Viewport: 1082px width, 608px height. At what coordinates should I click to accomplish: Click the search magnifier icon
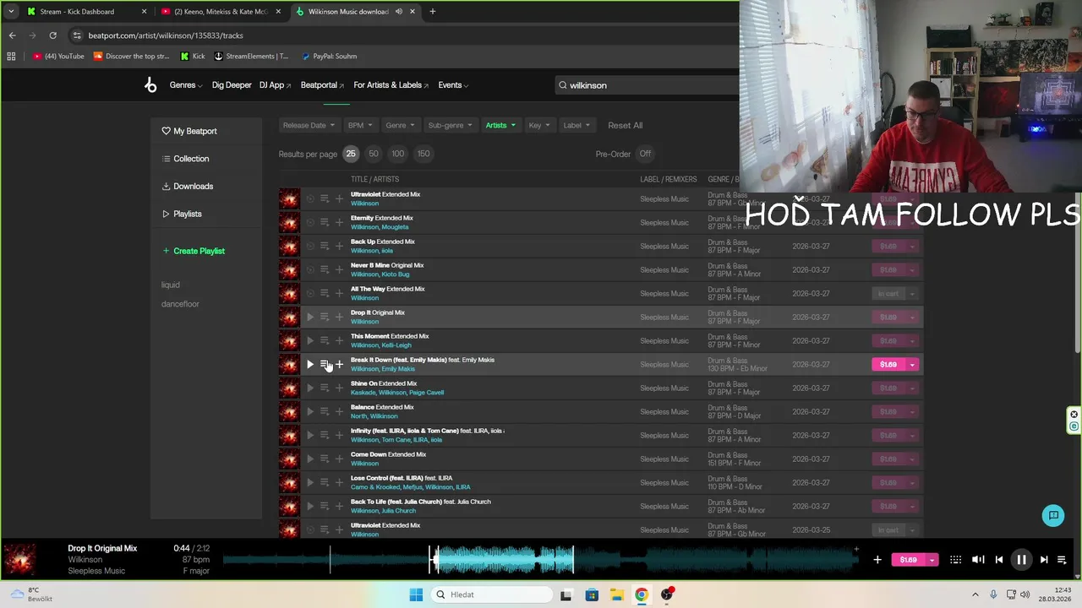(562, 85)
